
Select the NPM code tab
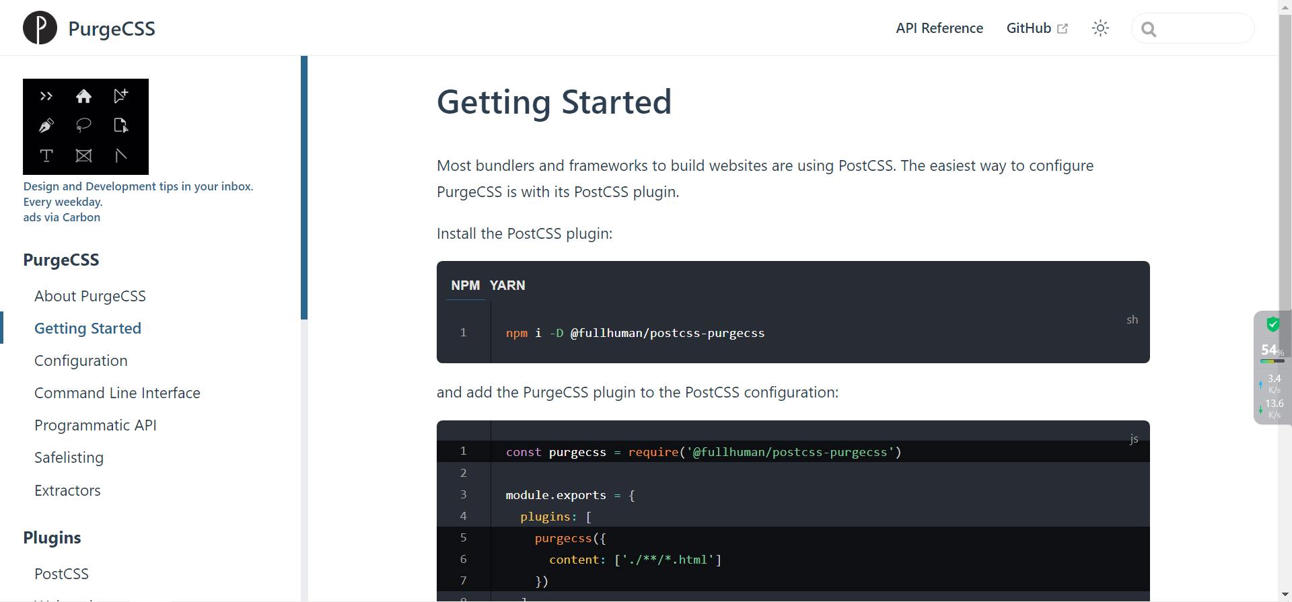(x=465, y=285)
